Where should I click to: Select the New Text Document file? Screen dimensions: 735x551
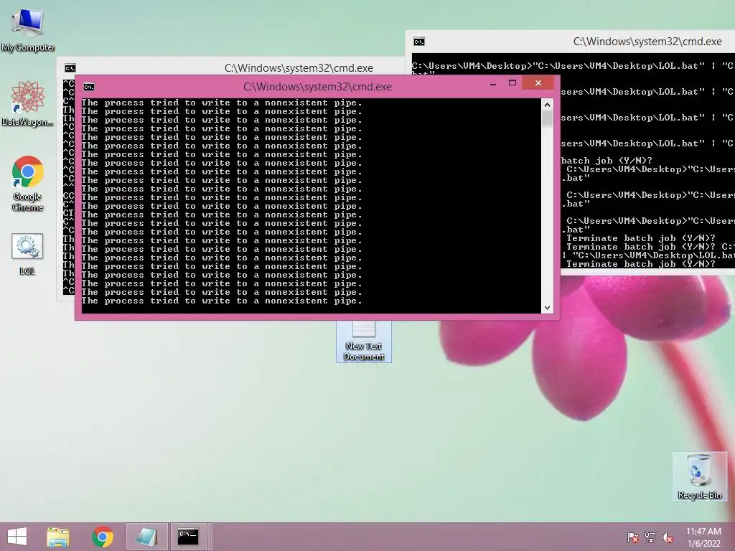(364, 341)
